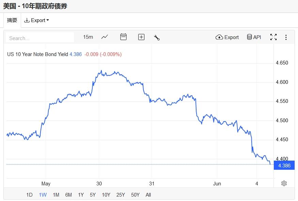Image resolution: width=298 pixels, height=201 pixels.
Task: Expand the Export dropdown next to 摘要
Action: click(x=36, y=20)
